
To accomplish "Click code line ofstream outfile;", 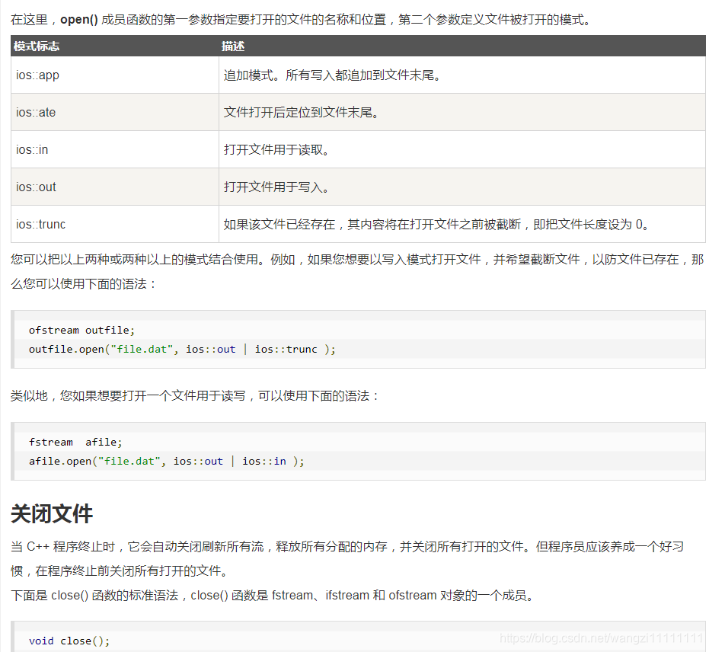I will click(81, 331).
